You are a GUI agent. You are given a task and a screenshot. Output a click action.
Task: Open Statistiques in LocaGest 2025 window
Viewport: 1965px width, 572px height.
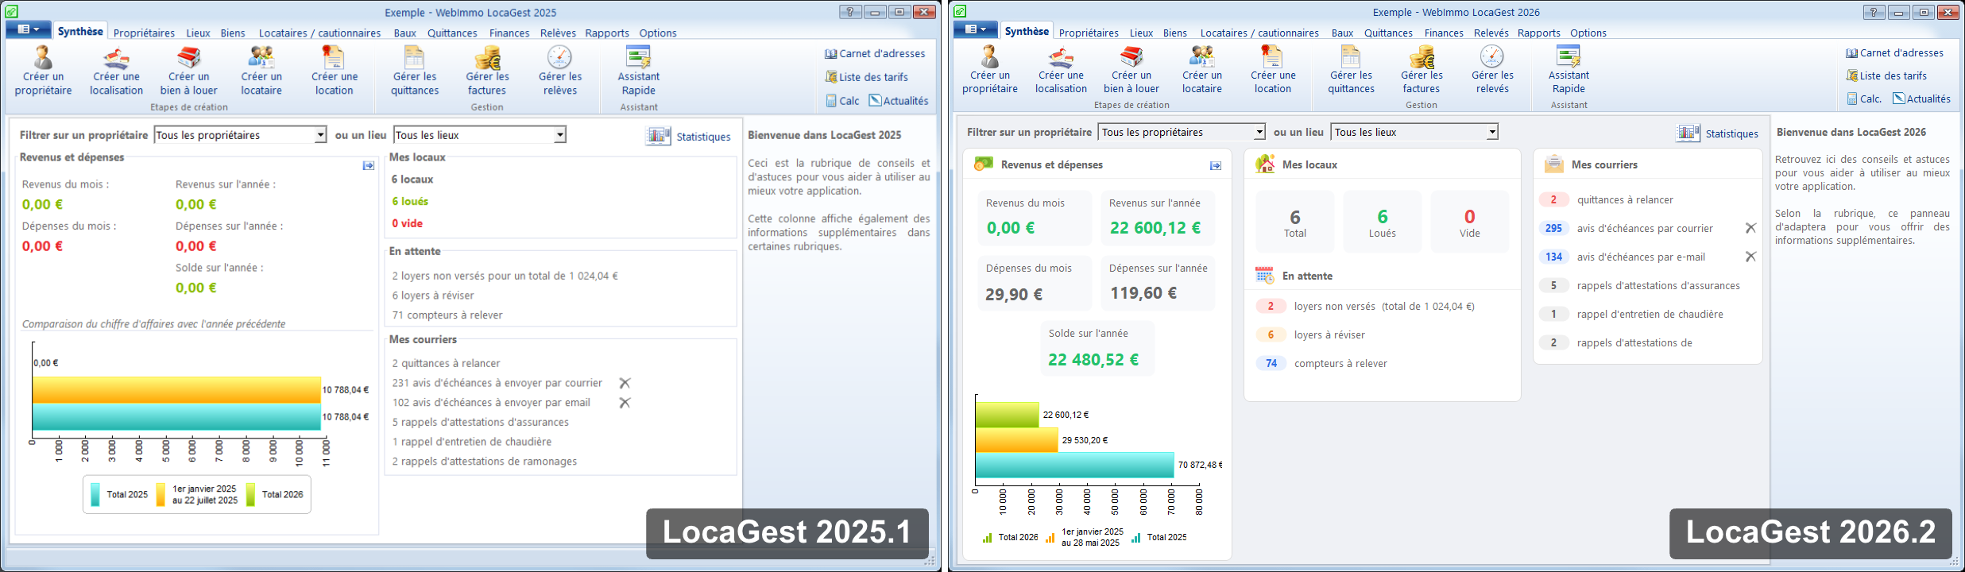[x=688, y=136]
